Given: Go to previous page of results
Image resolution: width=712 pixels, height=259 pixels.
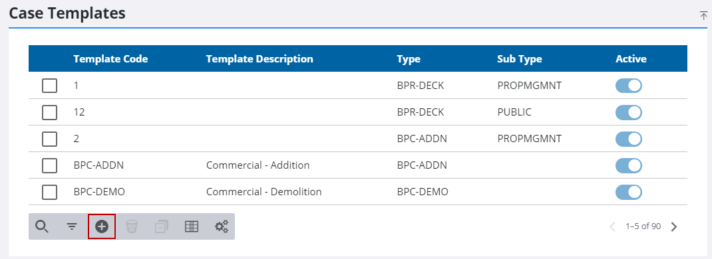Looking at the screenshot, I should pyautogui.click(x=612, y=226).
